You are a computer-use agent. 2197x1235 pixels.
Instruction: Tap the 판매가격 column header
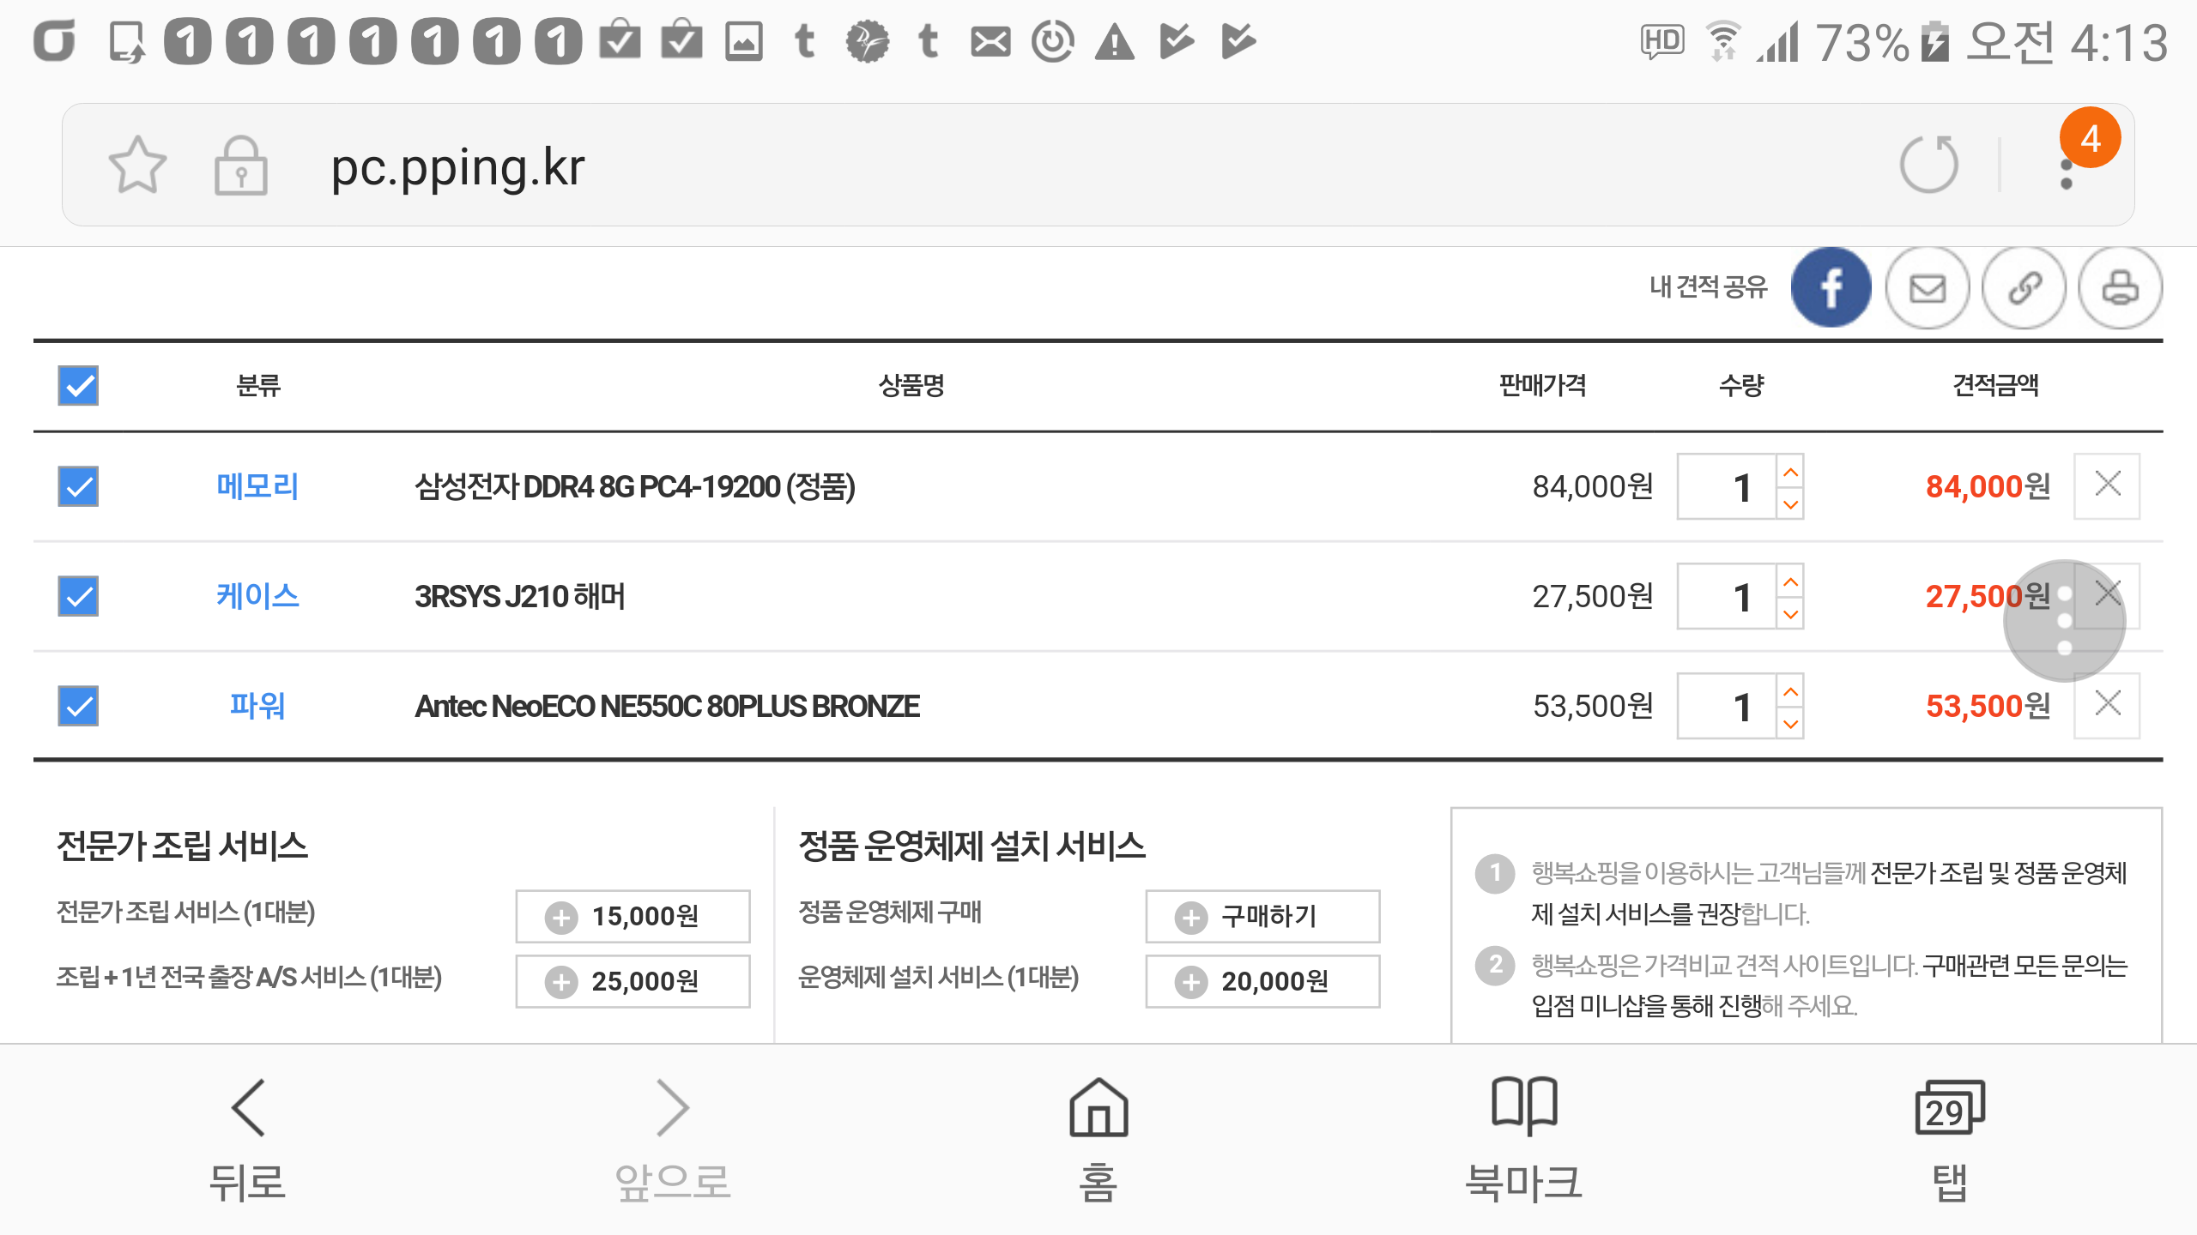tap(1542, 385)
